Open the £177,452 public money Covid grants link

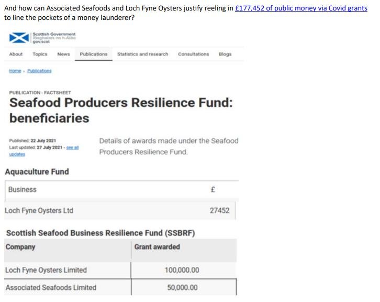tap(300, 8)
